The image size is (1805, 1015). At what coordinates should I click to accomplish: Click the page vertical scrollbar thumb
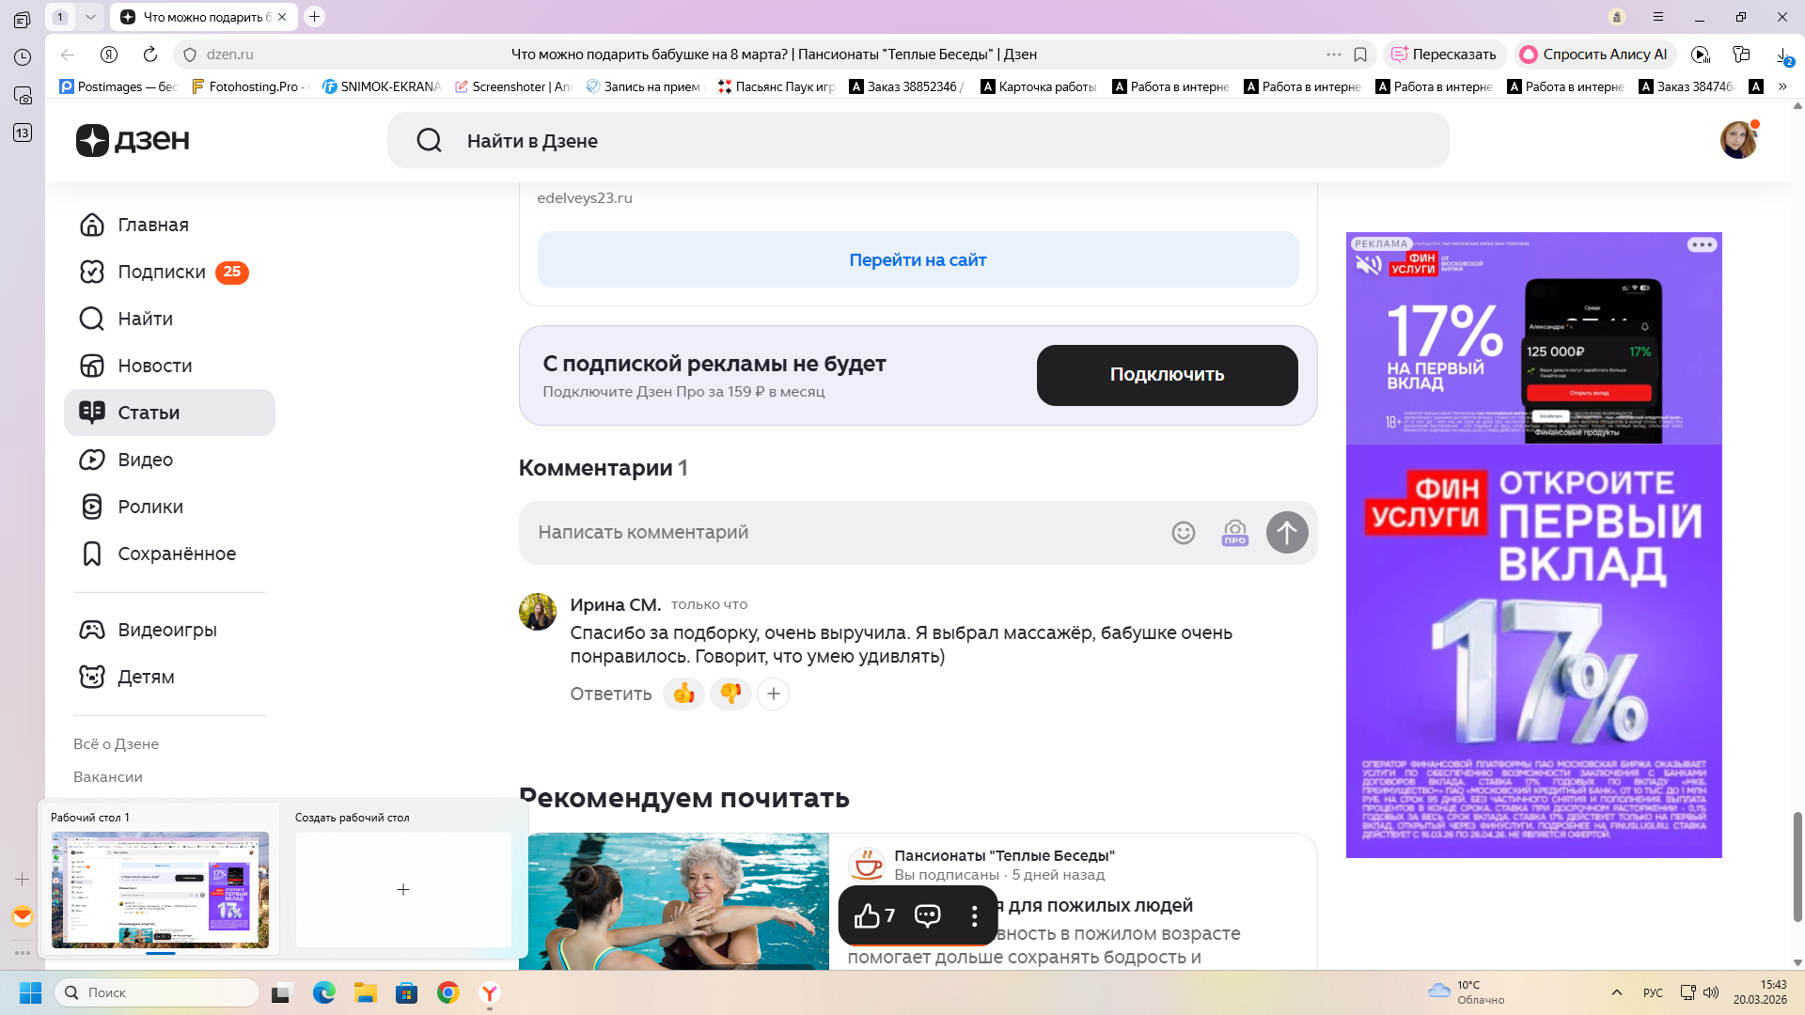(1797, 865)
